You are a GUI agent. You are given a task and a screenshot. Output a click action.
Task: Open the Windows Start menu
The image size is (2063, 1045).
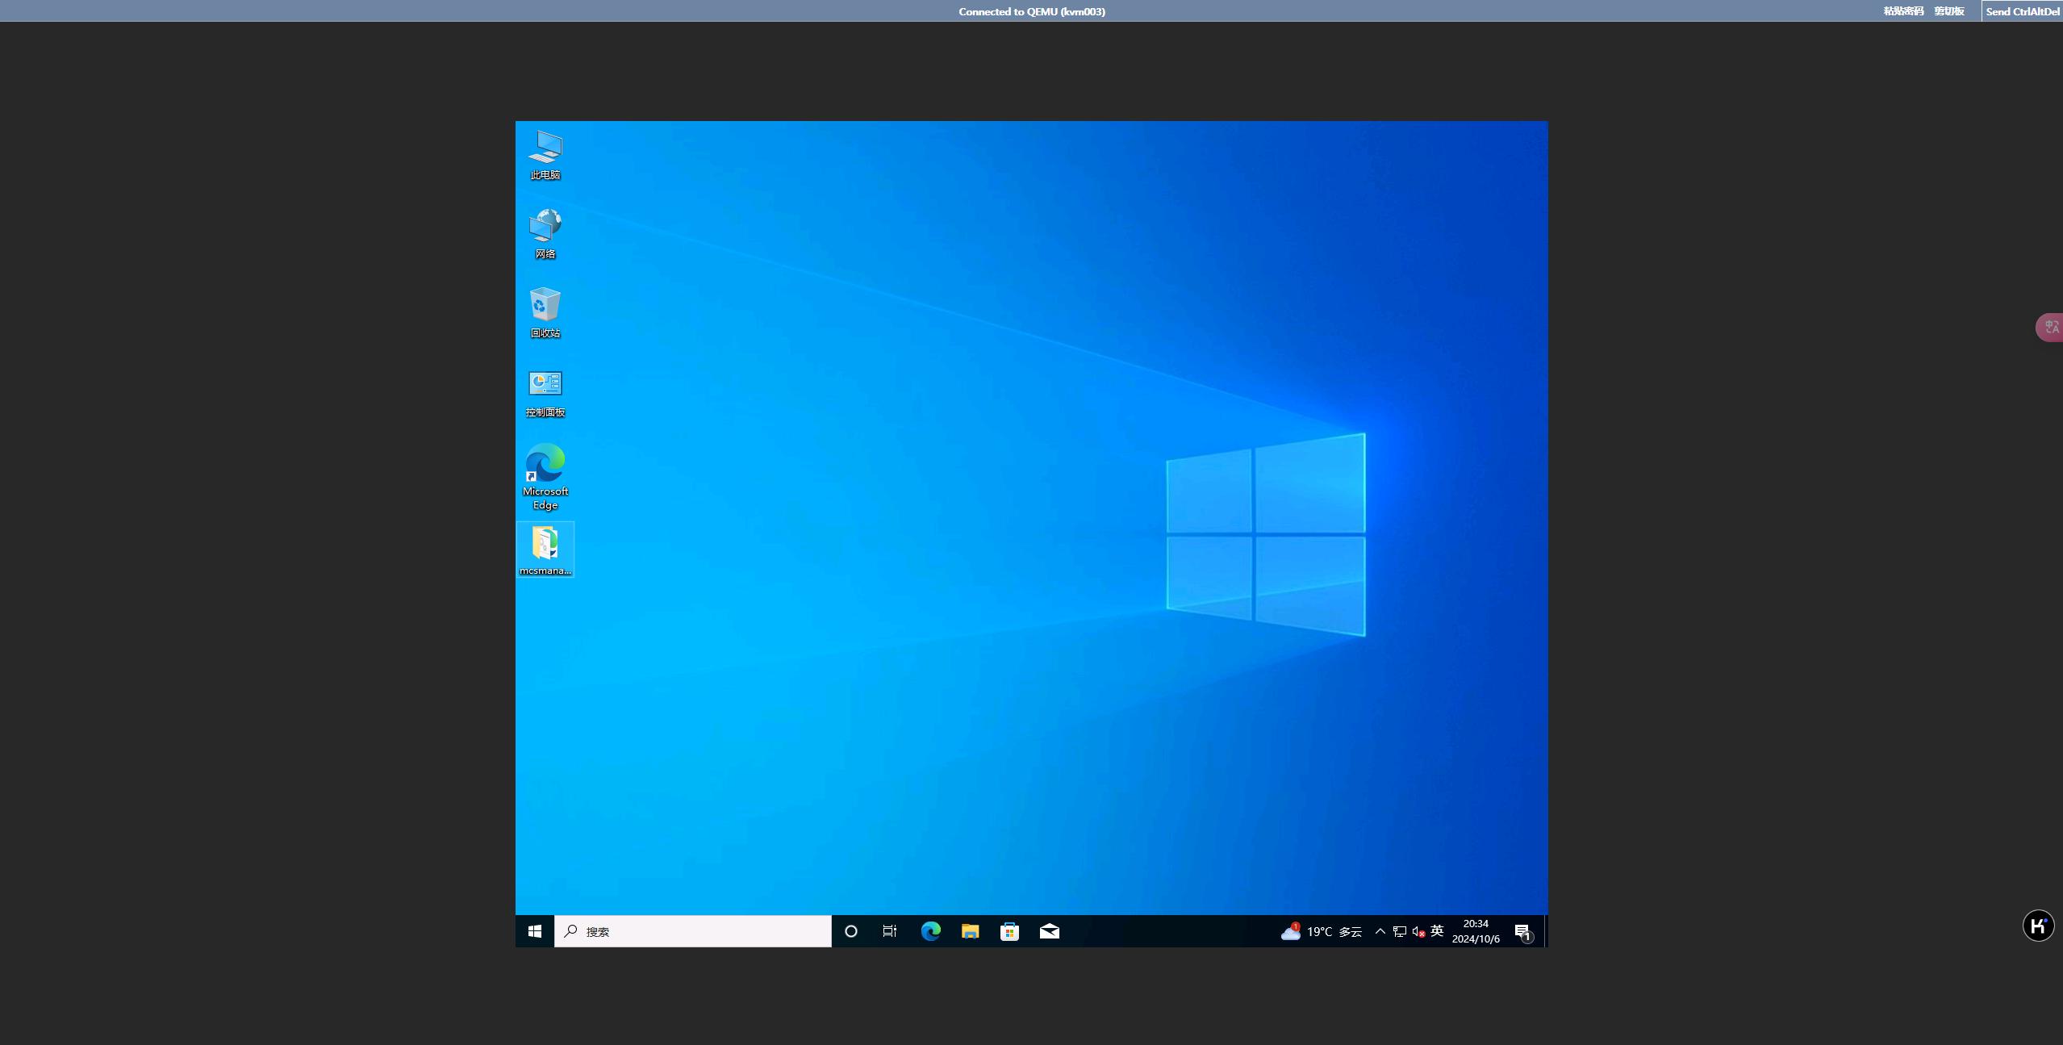(x=535, y=931)
